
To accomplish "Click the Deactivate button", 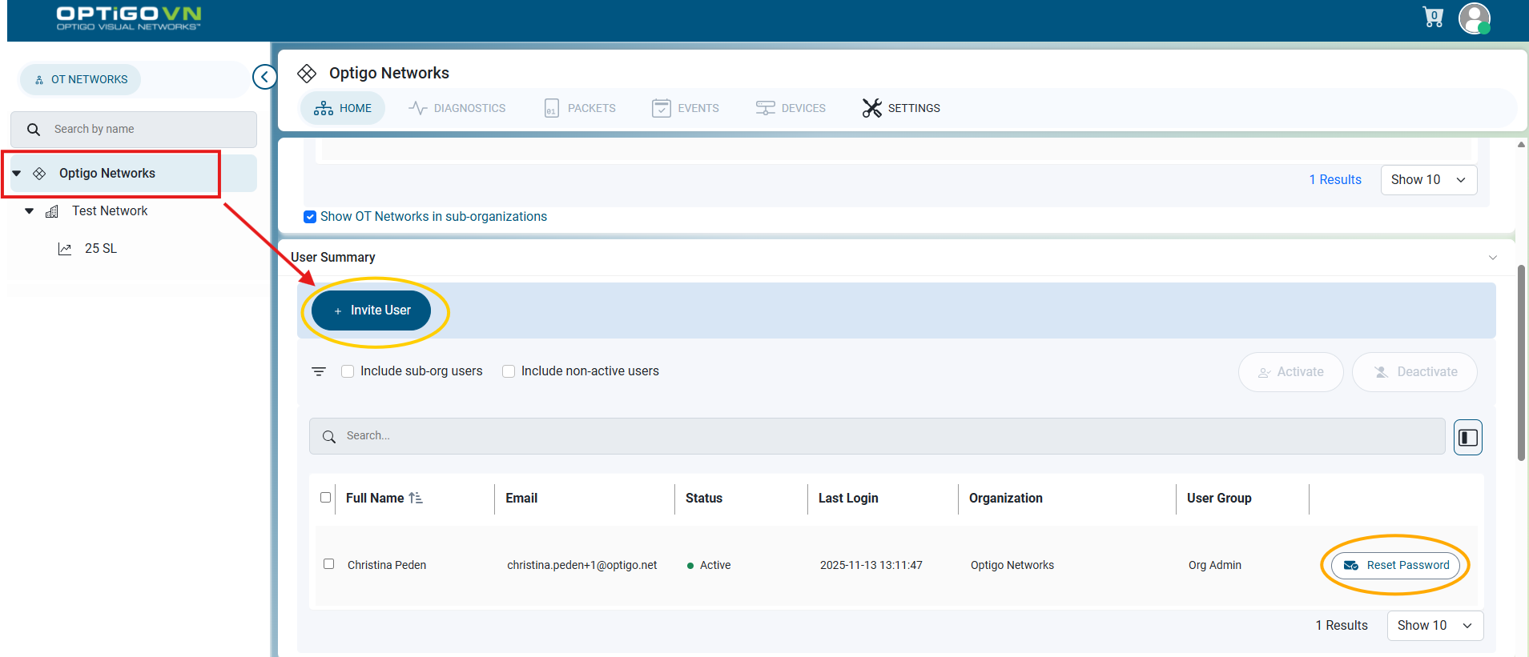I will pyautogui.click(x=1414, y=372).
